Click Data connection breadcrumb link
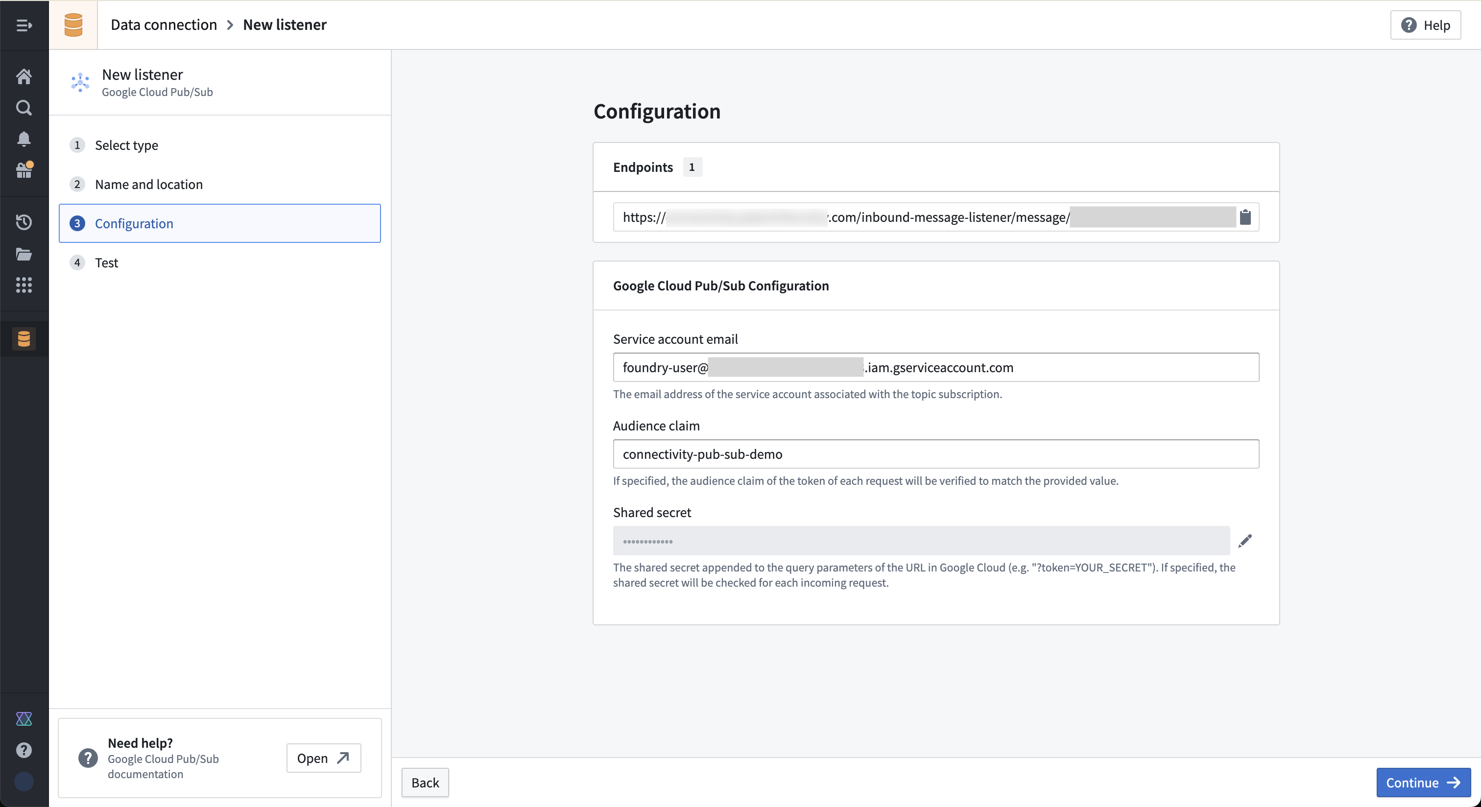Image resolution: width=1481 pixels, height=807 pixels. tap(164, 24)
